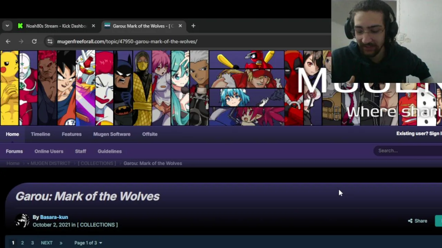Click the Share button

pyautogui.click(x=417, y=221)
